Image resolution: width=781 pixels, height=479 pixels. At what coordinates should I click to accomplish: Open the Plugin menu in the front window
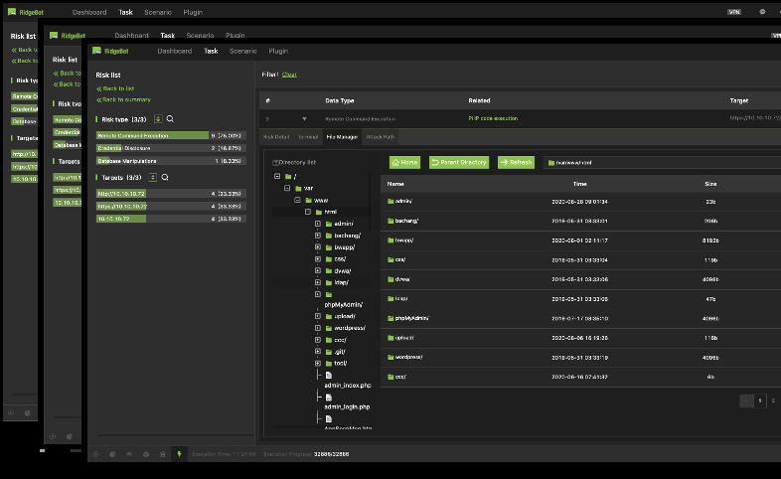click(x=278, y=51)
